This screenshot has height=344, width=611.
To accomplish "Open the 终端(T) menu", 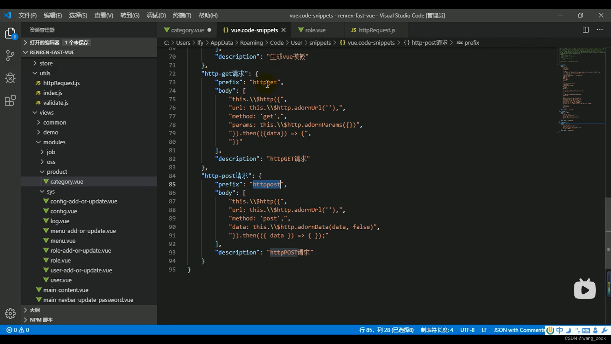I will pos(182,15).
